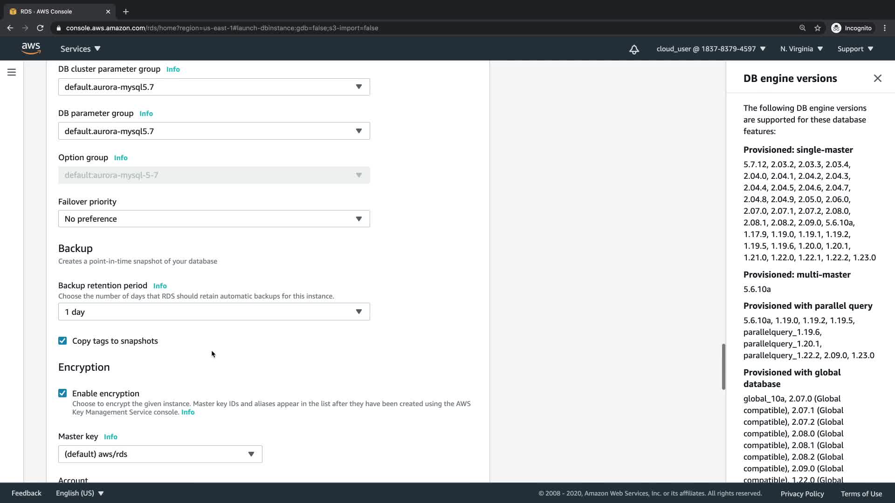895x503 pixels.
Task: Disable the Enable encryption checkbox
Action: coord(62,394)
